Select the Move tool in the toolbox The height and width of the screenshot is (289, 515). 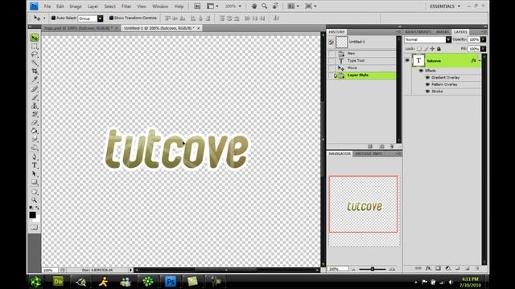[x=34, y=38]
